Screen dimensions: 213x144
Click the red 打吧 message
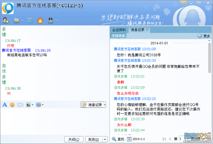coord(11,46)
